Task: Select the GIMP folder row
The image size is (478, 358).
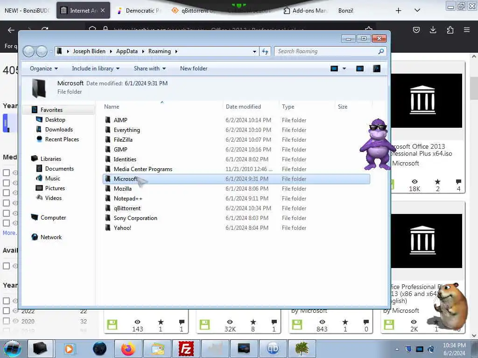Action: tap(236, 150)
